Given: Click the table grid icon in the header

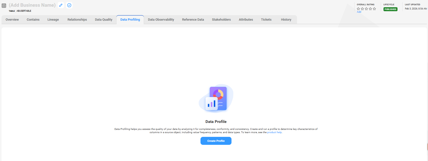Looking at the screenshot, I should point(4,6).
